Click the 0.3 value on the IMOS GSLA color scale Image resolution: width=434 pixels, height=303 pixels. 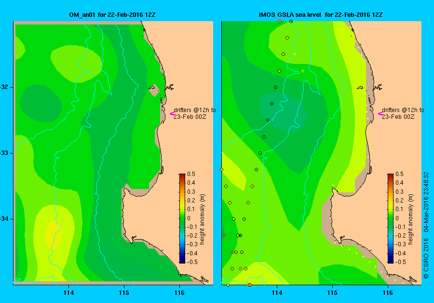pos(399,191)
